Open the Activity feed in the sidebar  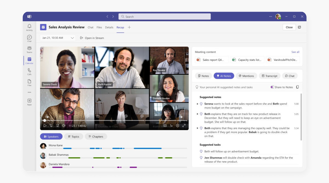(29, 27)
